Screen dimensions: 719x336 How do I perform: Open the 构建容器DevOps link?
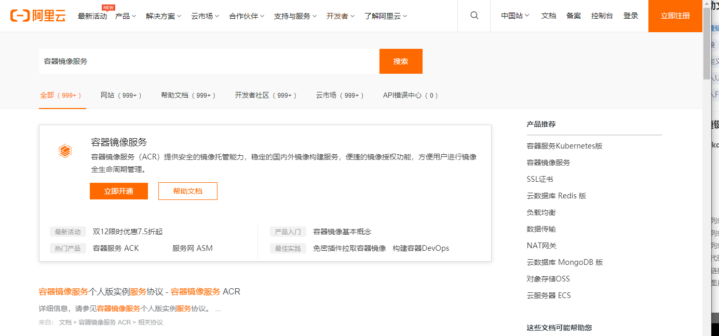coord(421,248)
